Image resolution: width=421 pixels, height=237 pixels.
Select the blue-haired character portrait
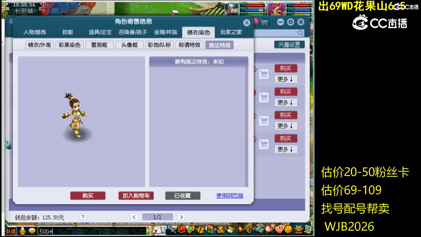pyautogui.click(x=232, y=9)
